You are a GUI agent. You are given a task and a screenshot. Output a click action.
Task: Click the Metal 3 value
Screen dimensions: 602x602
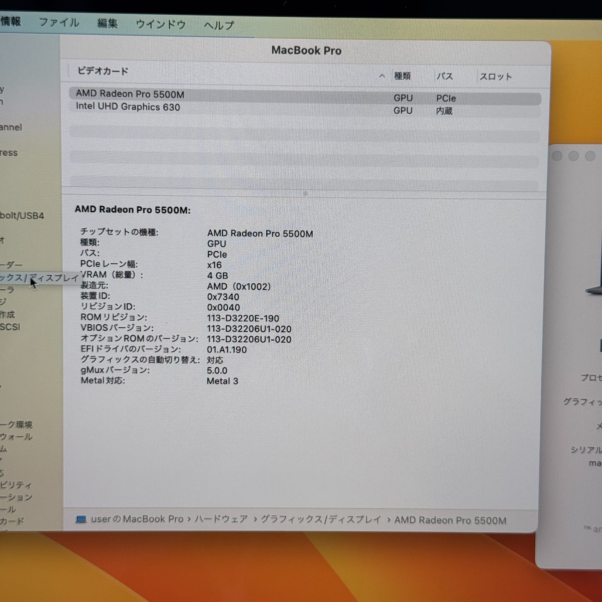tap(222, 381)
